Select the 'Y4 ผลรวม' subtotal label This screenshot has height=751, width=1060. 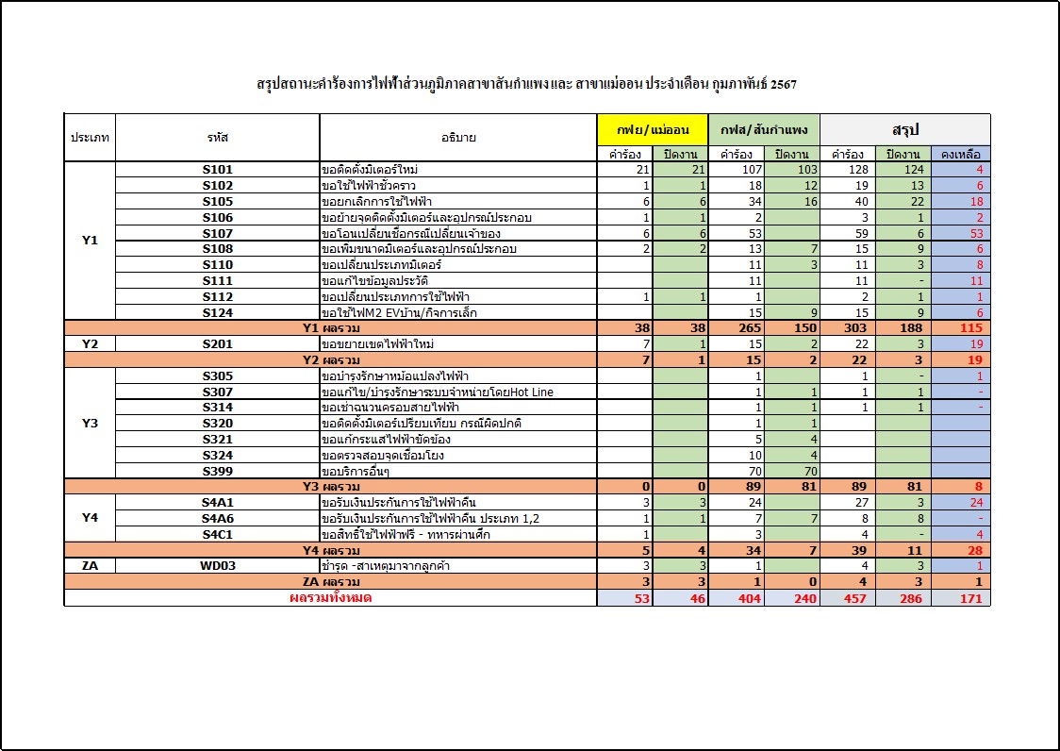coord(331,550)
